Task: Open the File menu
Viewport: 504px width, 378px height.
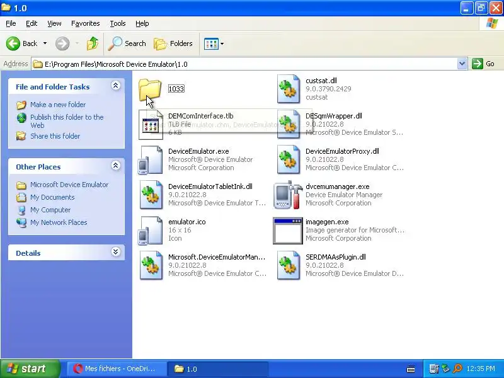Action: pyautogui.click(x=11, y=23)
